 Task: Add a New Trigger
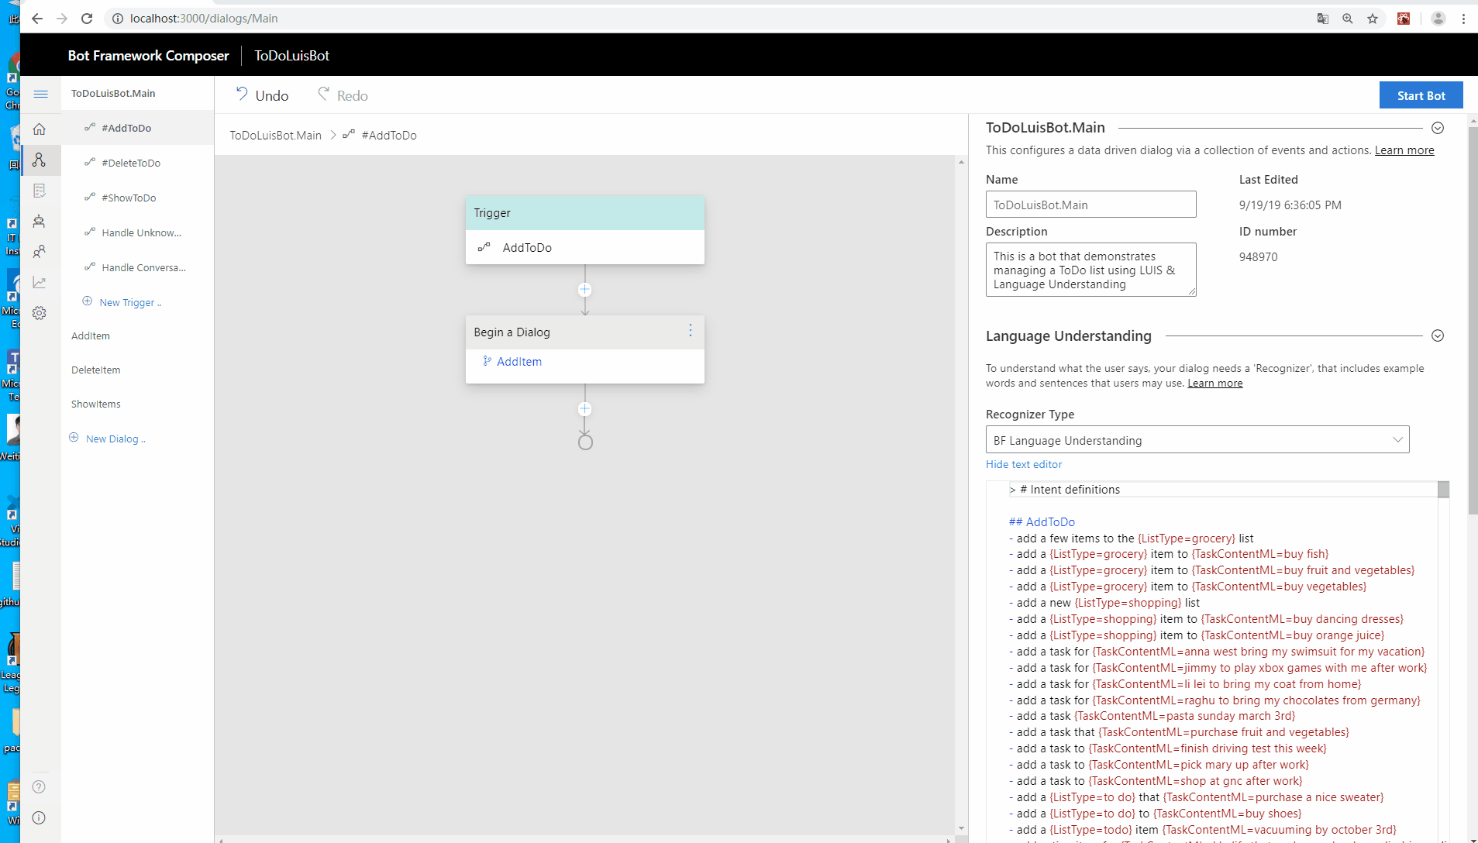coord(122,302)
